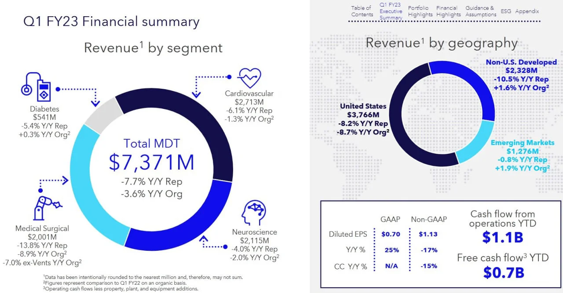Image resolution: width=563 pixels, height=293 pixels.
Task: Click the 'Medical Surgical' segment label
Action: pyautogui.click(x=42, y=228)
